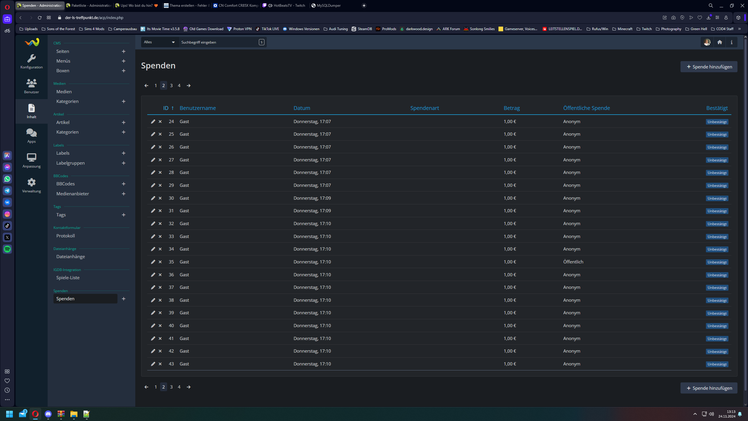Open the Anpassung monitor section
The image size is (748, 421).
pos(31,161)
